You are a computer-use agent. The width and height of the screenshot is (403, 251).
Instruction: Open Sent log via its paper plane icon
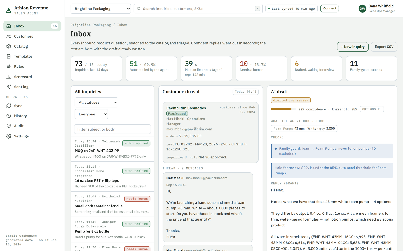(9, 87)
